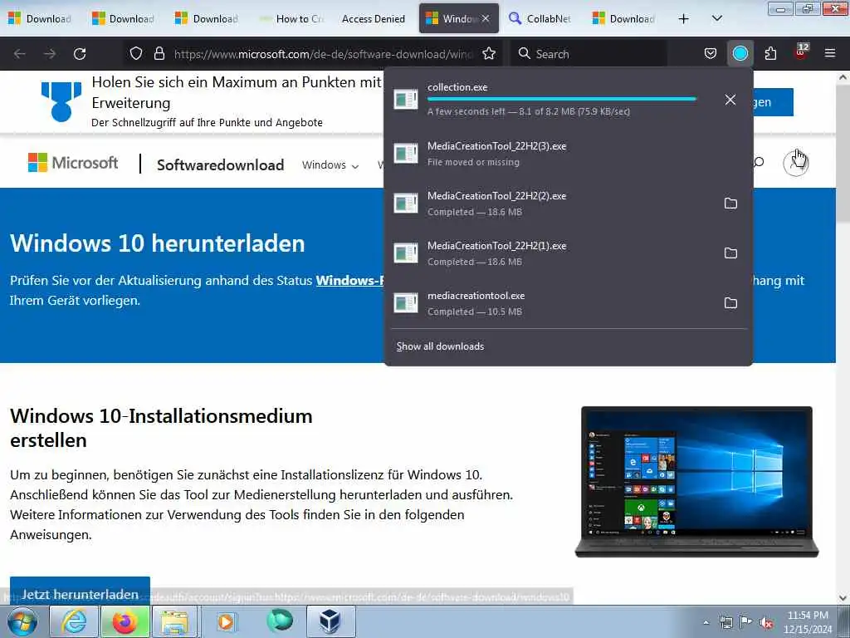The image size is (850, 638).
Task: Open the MediaCreationTool_22H2(2).exe download entry
Action: (552, 204)
